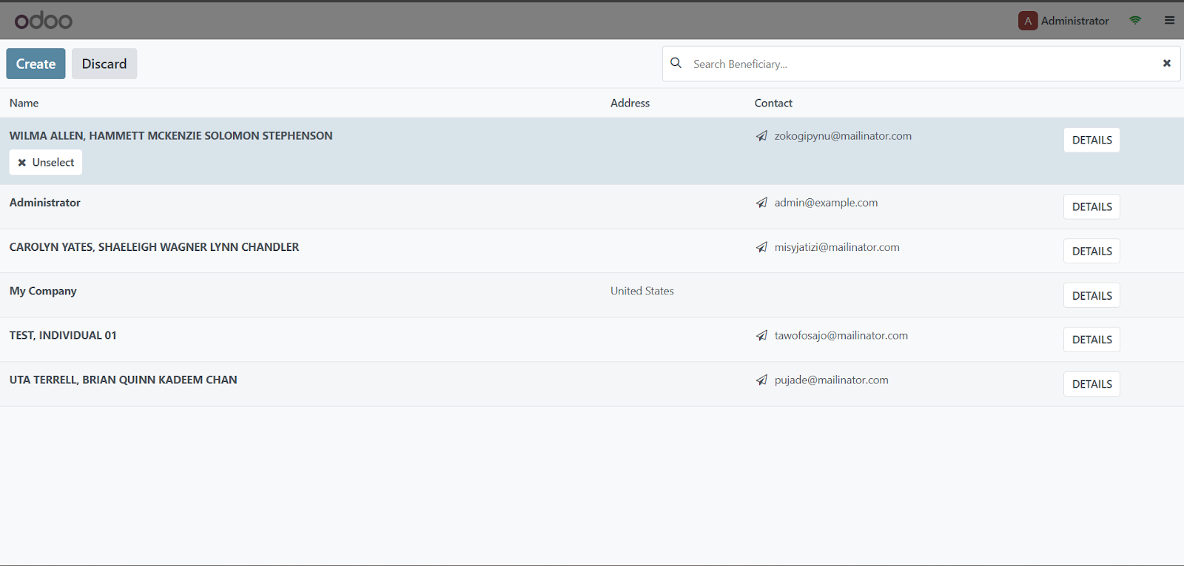Focus the Search Beneficiary input field
Viewport: 1184px width, 566px height.
tap(918, 64)
